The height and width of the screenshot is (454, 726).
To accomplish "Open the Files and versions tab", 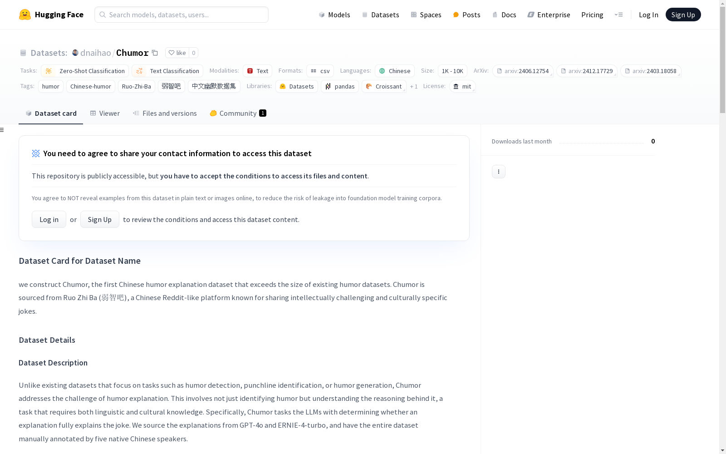I will point(165,113).
